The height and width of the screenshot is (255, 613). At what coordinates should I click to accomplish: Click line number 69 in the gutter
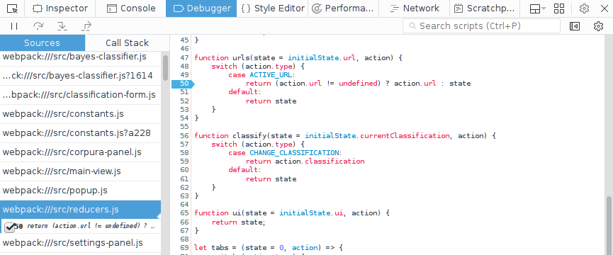coord(184,248)
